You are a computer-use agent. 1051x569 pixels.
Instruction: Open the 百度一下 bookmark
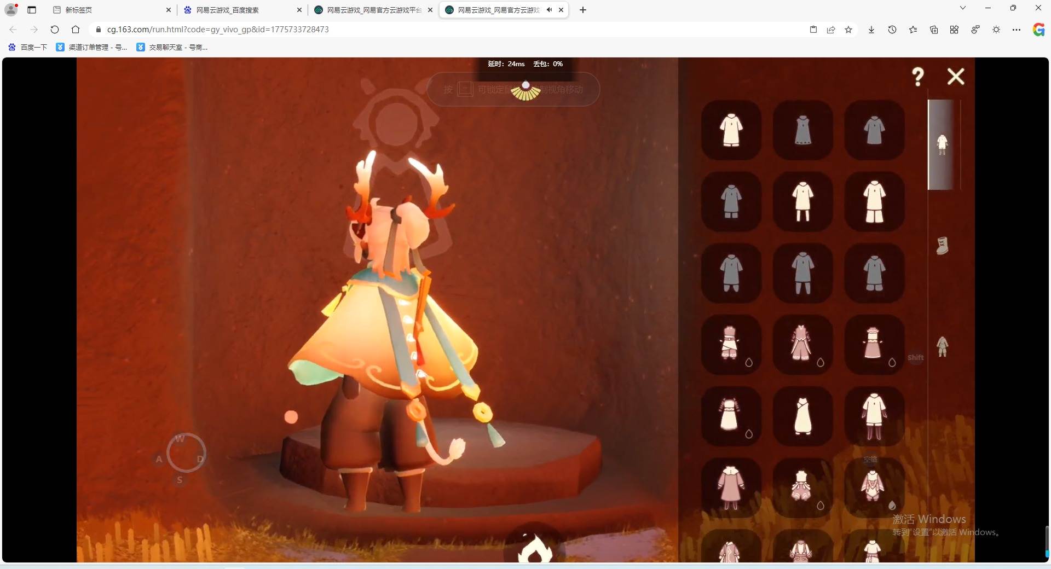point(27,48)
